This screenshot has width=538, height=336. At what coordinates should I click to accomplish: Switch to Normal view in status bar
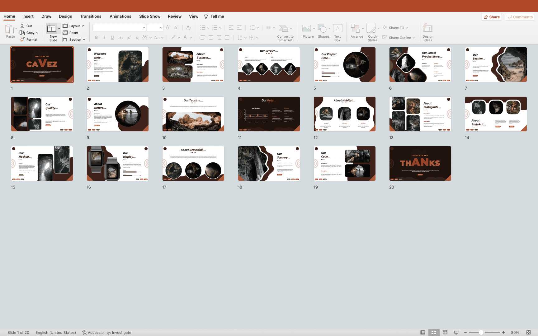[x=422, y=333]
